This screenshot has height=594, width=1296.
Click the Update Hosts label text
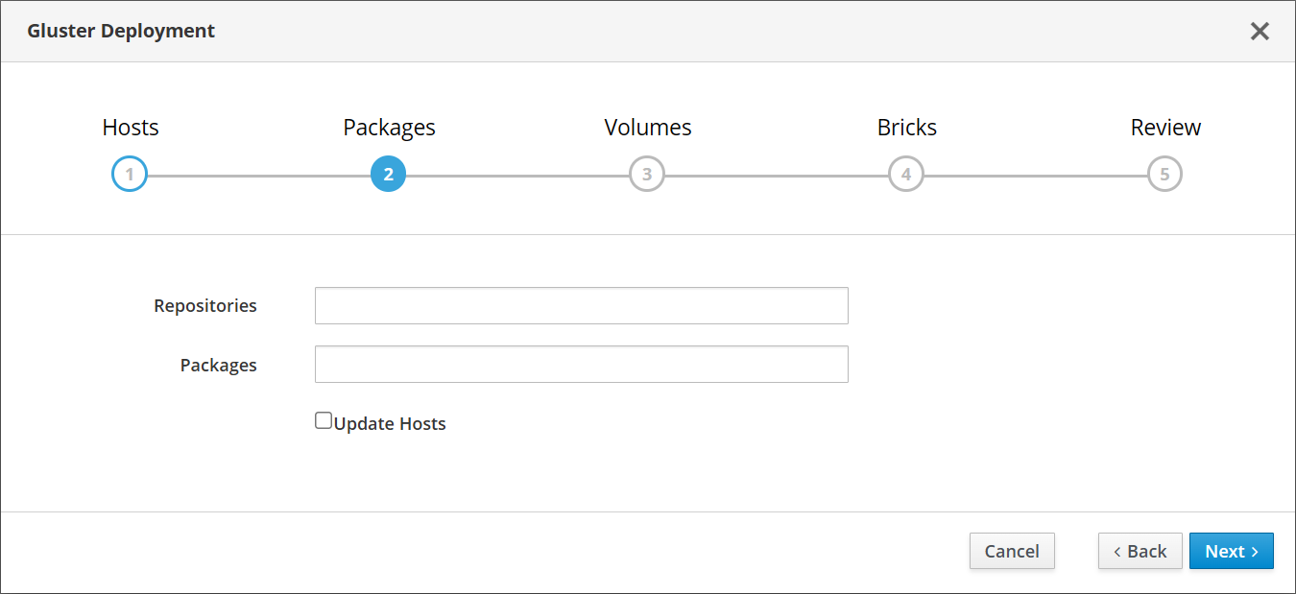tap(390, 424)
